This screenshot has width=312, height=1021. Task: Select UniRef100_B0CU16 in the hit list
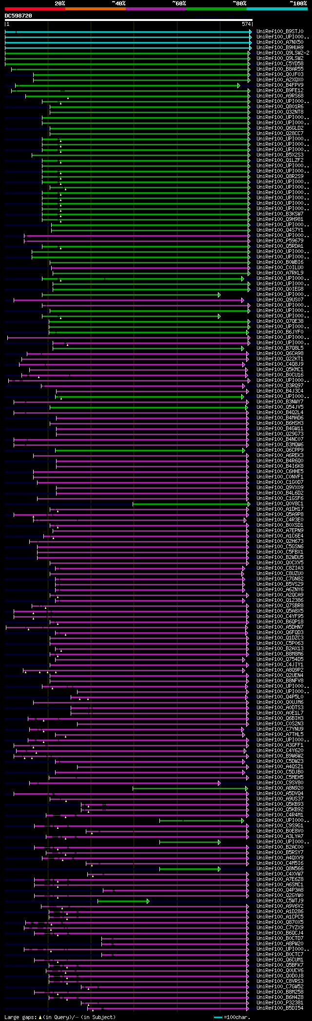(x=280, y=375)
